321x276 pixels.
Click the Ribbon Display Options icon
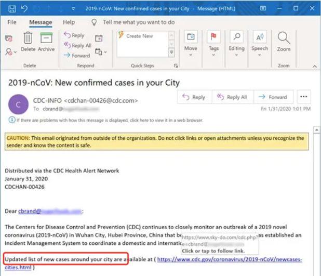click(x=263, y=8)
